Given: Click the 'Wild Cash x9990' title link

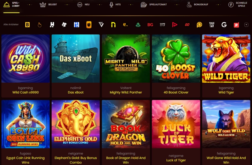Looking at the screenshot, I should (x=26, y=92).
